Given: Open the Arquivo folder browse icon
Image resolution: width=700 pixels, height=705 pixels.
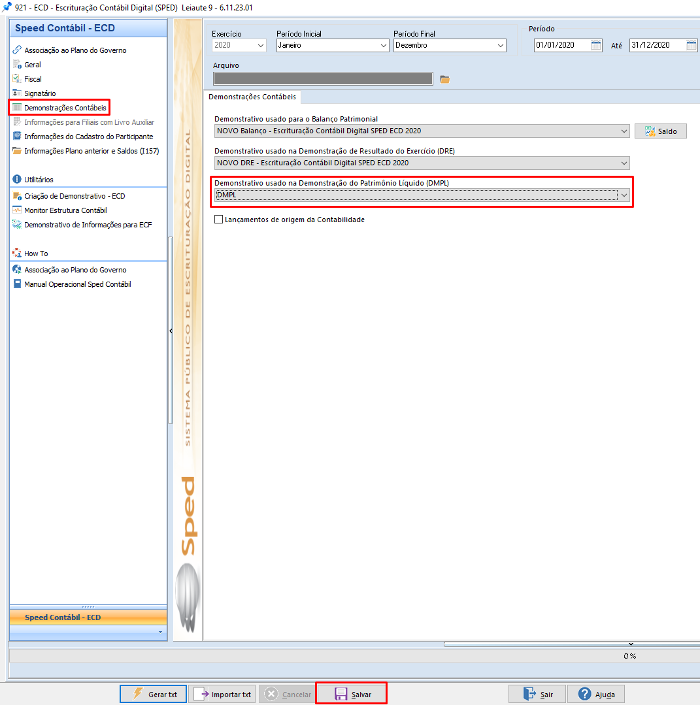Looking at the screenshot, I should pyautogui.click(x=445, y=79).
